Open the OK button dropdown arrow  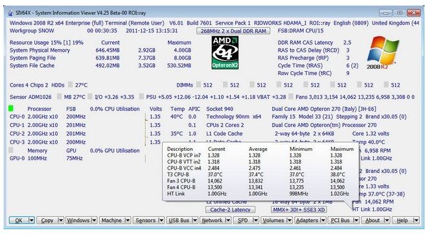[x=31, y=220]
